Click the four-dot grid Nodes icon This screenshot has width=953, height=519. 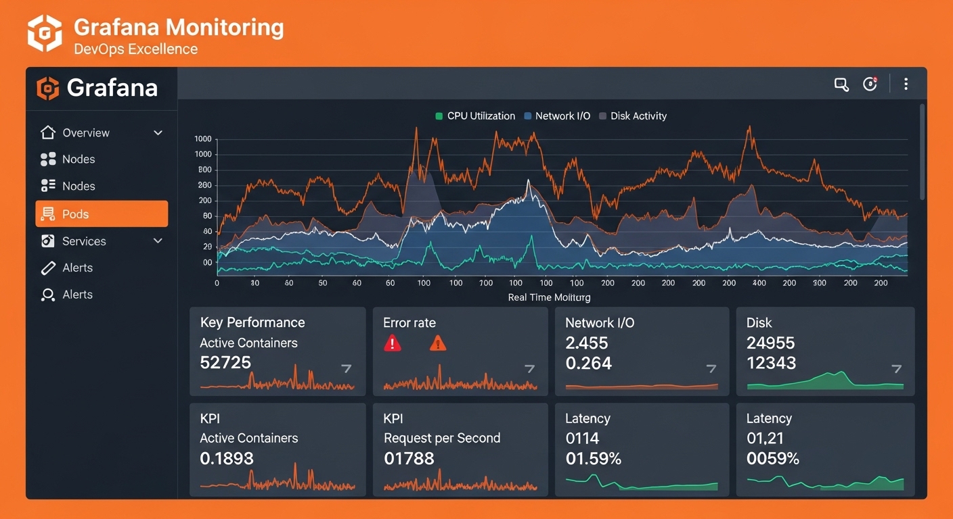click(47, 159)
